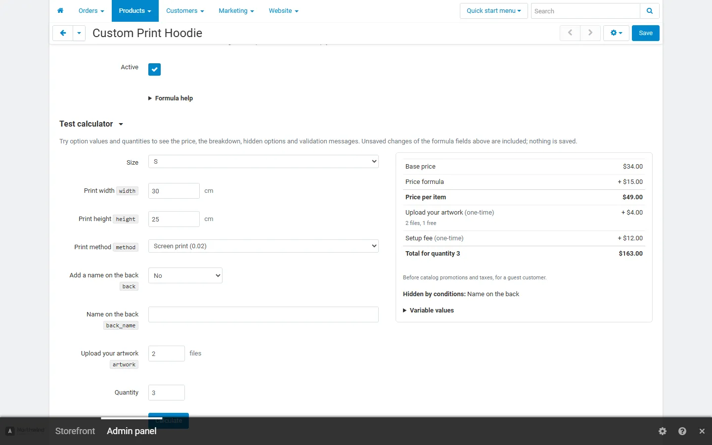Click the Print height input field
Image resolution: width=712 pixels, height=445 pixels.
[174, 219]
